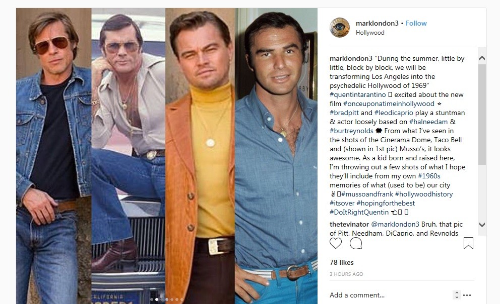Open the Hollywood location link

tap(370, 33)
